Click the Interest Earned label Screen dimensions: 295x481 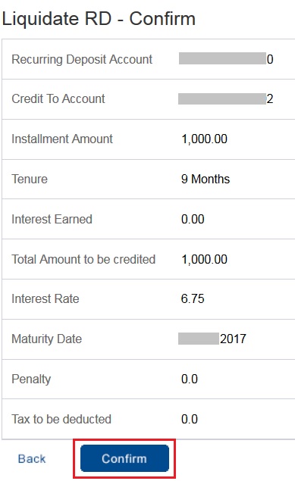point(52,219)
